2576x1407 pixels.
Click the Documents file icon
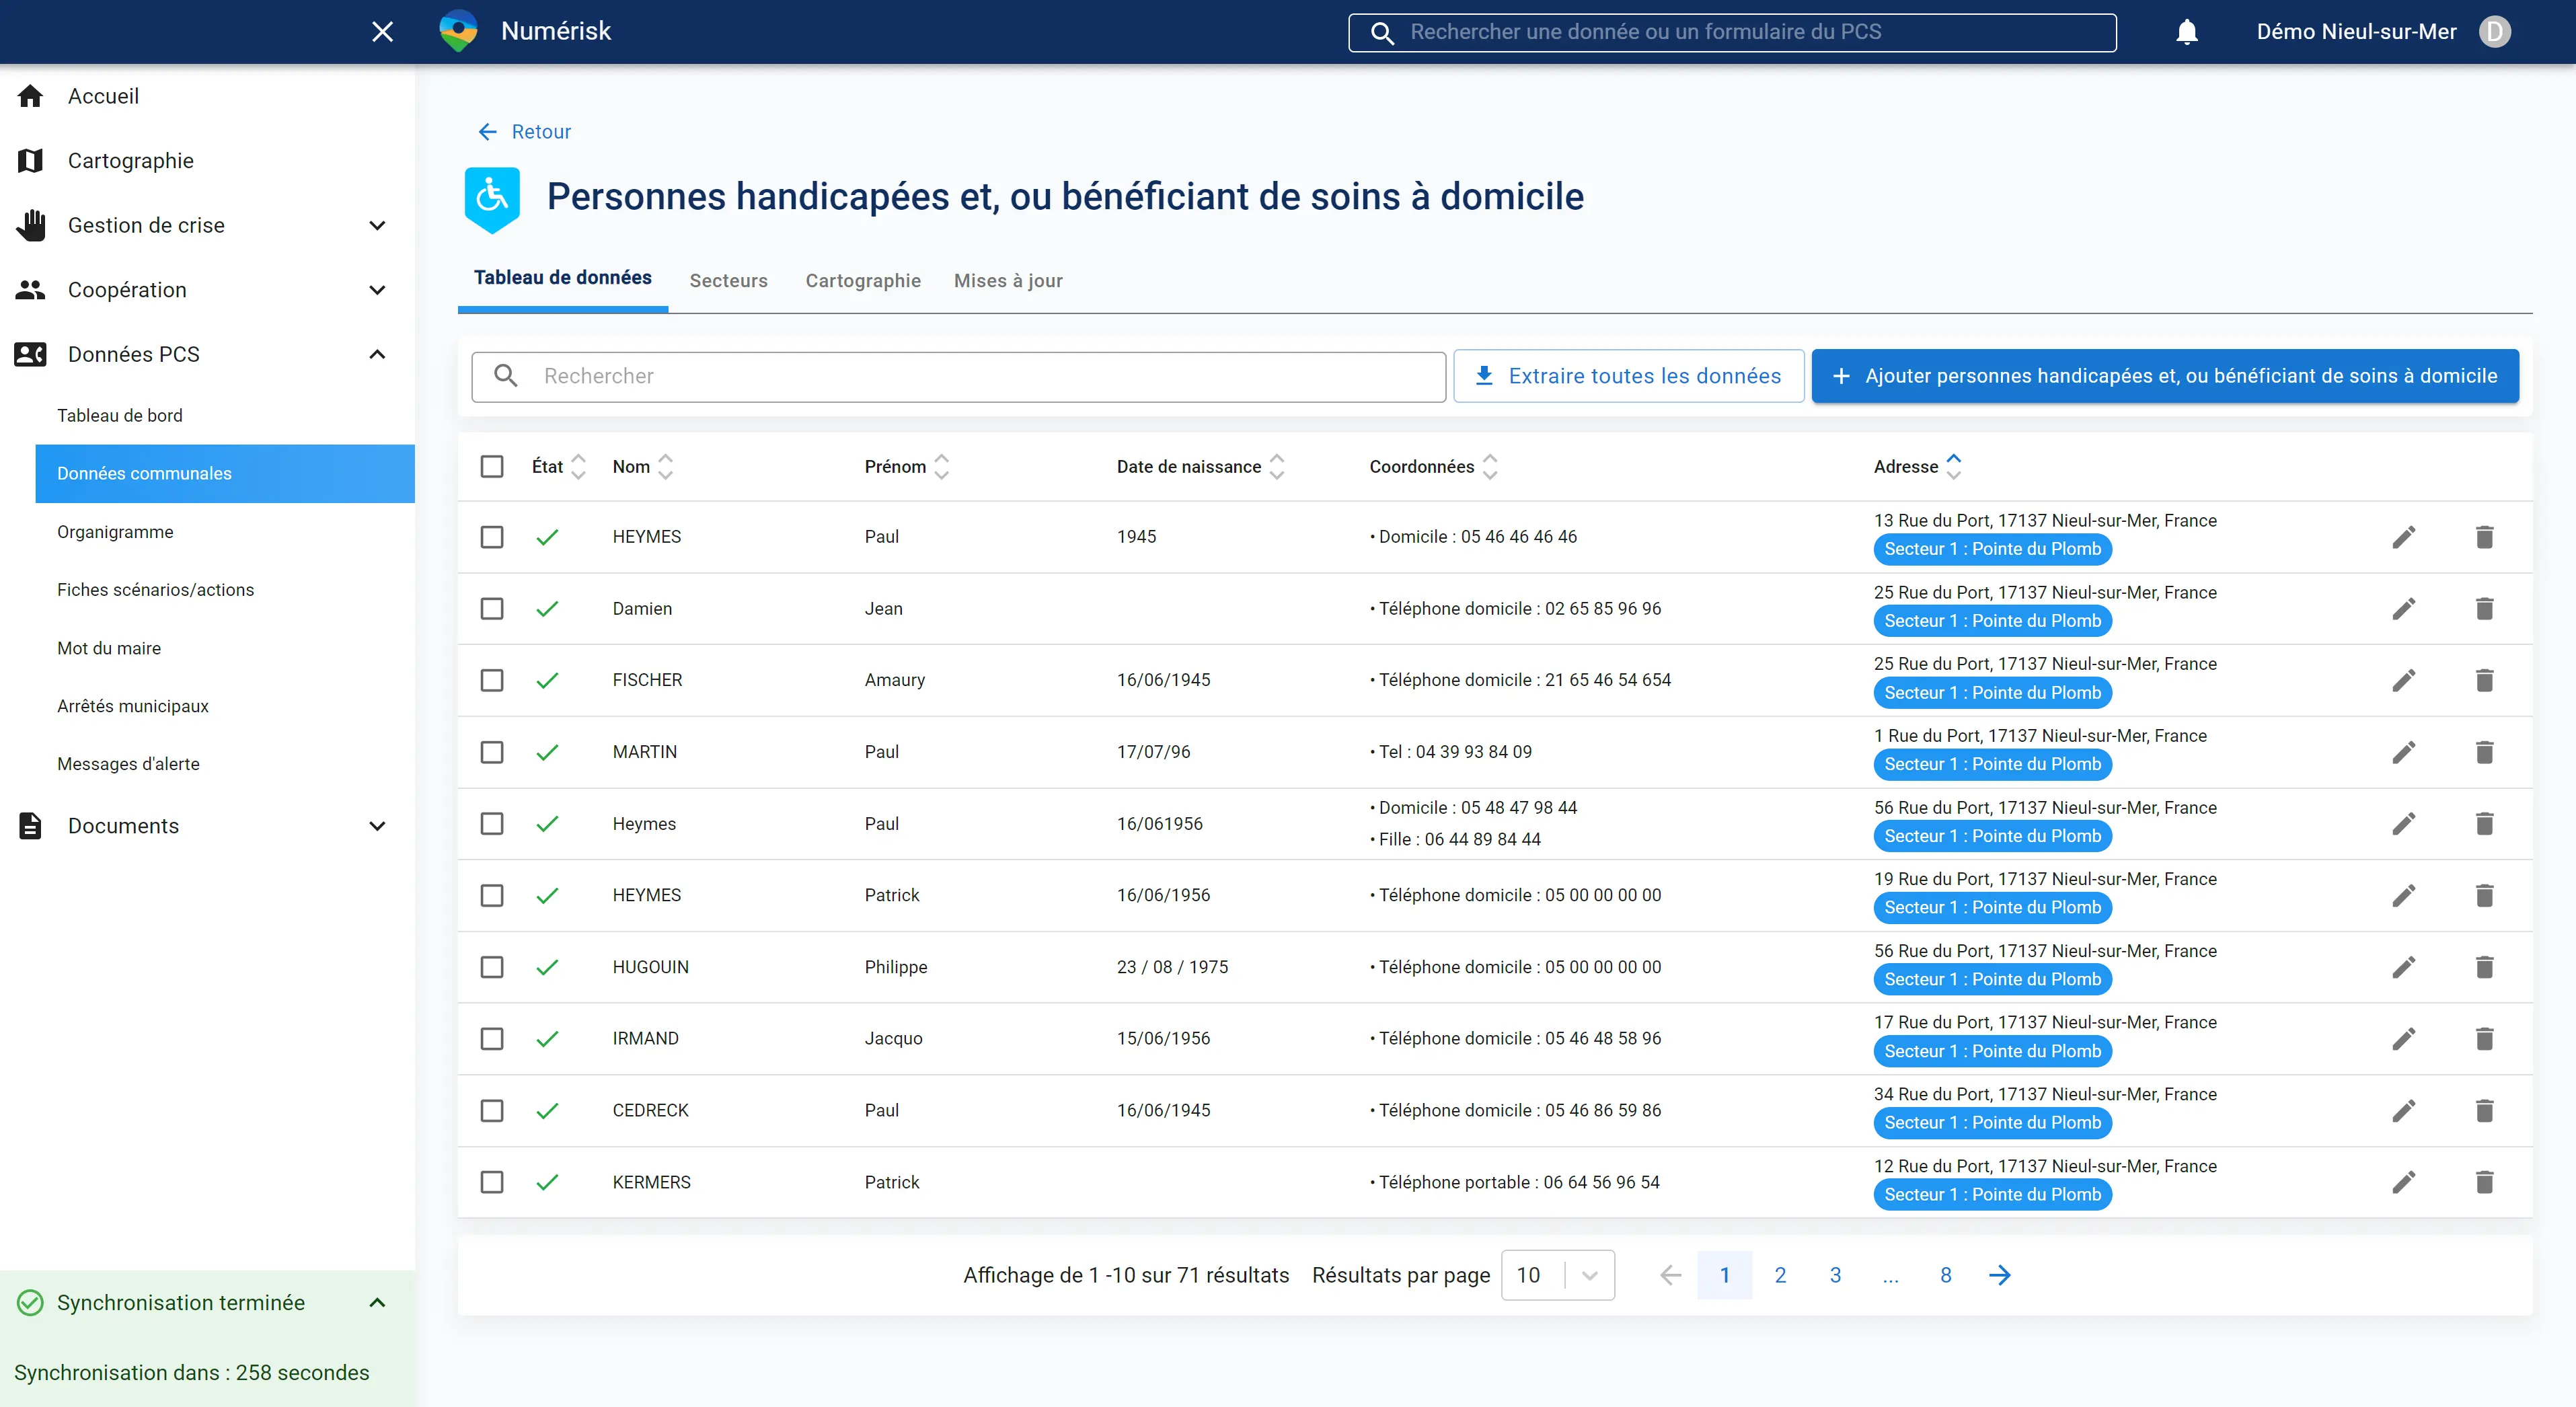click(x=31, y=826)
